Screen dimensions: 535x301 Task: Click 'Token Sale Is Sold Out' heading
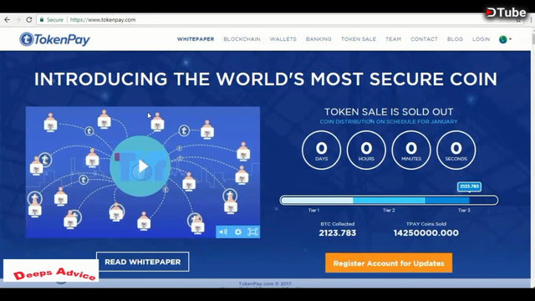[x=389, y=112]
